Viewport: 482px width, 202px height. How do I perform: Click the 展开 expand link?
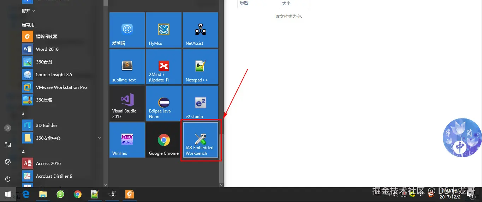pos(28,11)
